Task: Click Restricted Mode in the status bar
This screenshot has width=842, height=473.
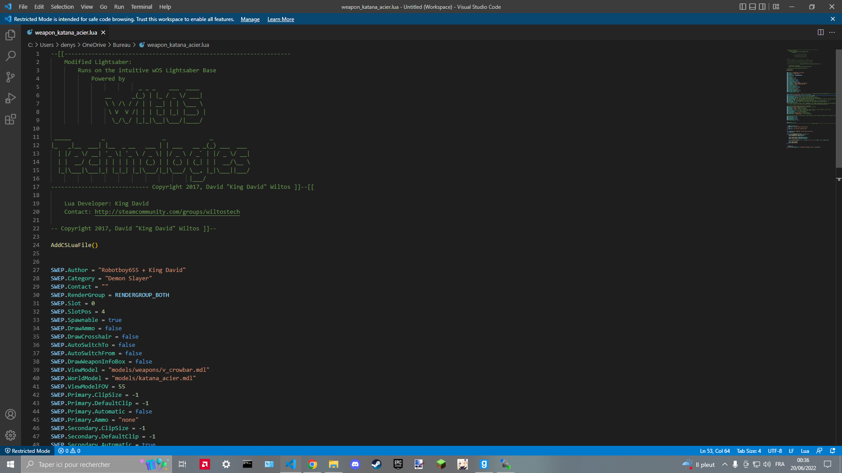Action: pos(27,451)
